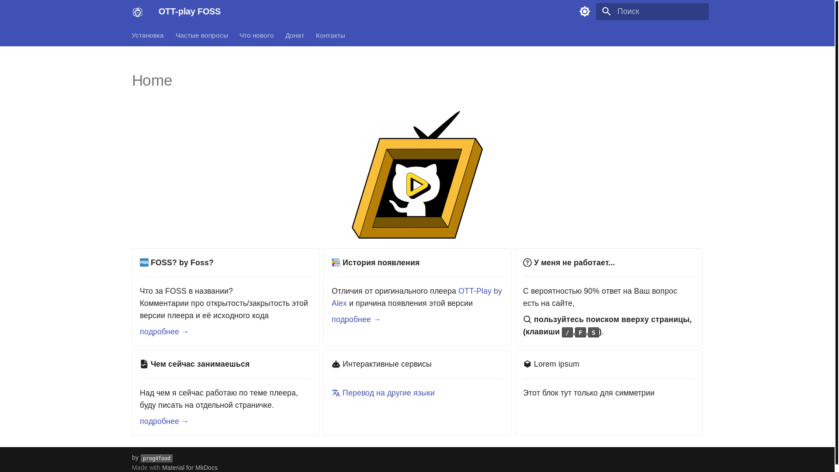The image size is (839, 472).
Task: Open Перевод на другие языки link
Action: 388,393
